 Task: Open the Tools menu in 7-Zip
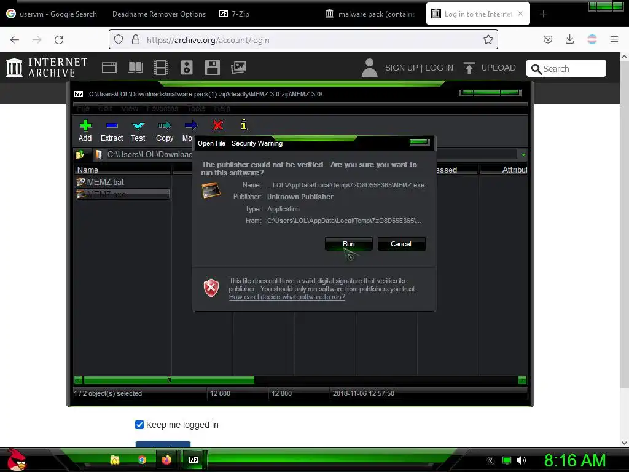click(x=196, y=108)
